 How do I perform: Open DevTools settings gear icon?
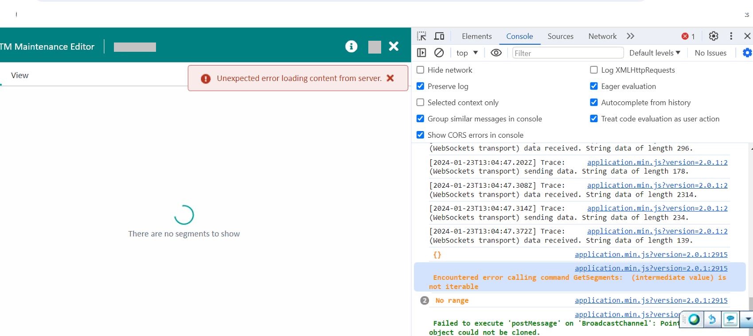713,36
